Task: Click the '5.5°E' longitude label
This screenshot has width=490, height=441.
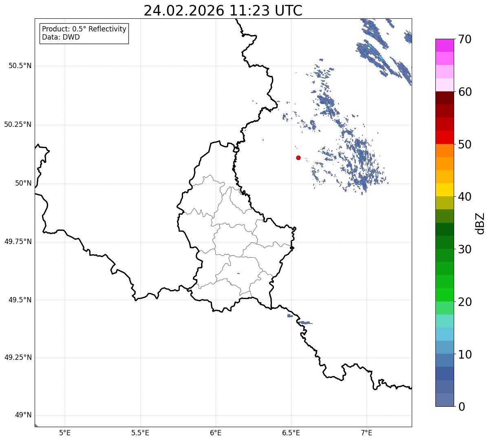Action: pos(140,433)
